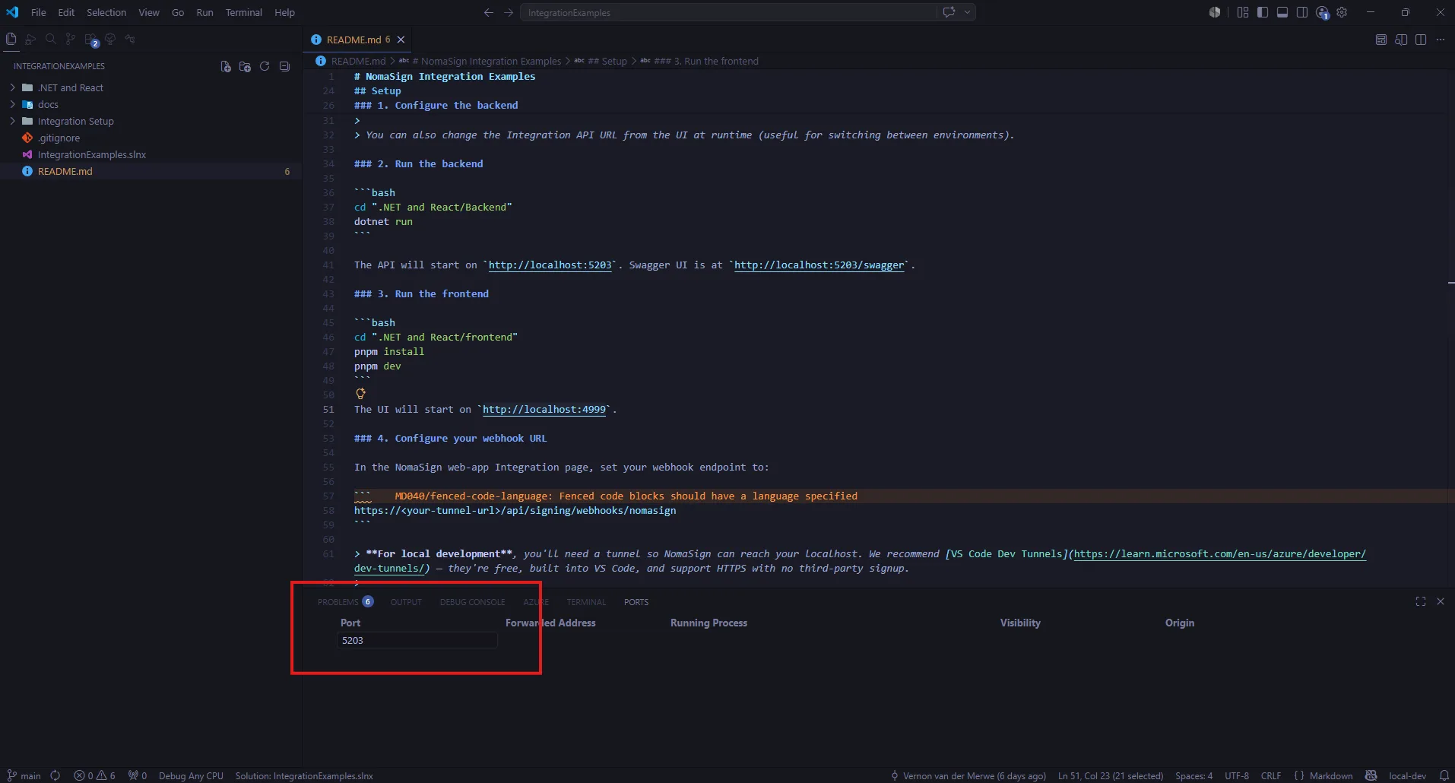1455x783 pixels.
Task: Open the accounts icon with badge 1
Action: (x=1323, y=13)
